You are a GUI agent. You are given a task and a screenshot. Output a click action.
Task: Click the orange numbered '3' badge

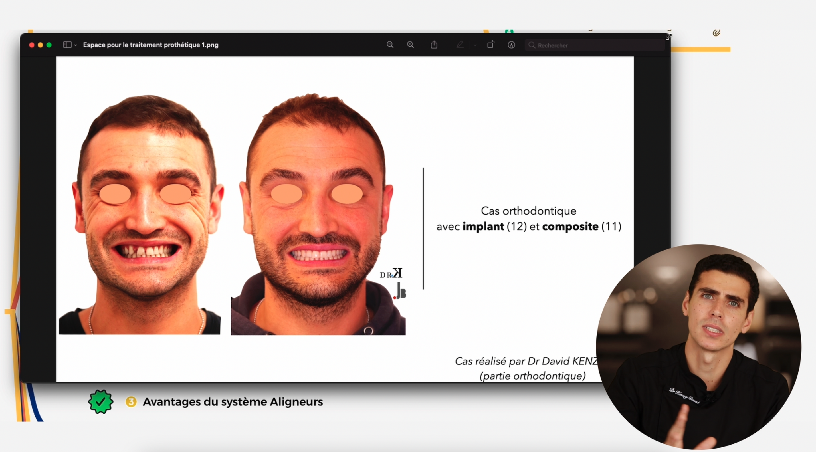tap(132, 402)
